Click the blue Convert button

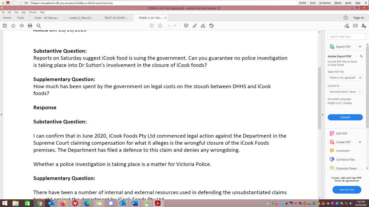coord(345,117)
